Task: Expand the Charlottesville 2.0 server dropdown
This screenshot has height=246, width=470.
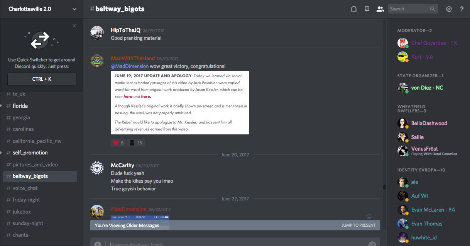Action: (74, 9)
